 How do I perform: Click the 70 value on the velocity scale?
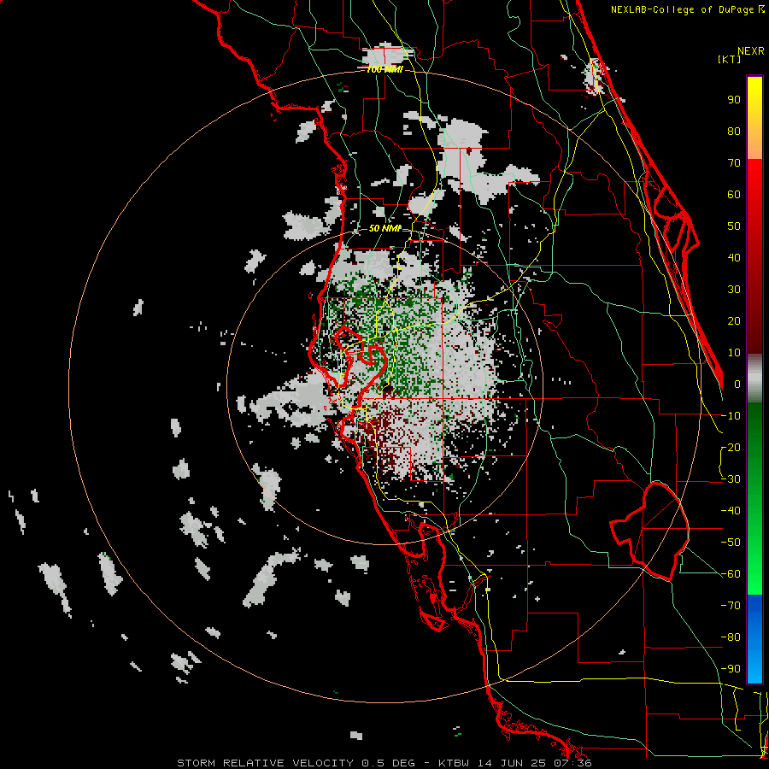[734, 163]
